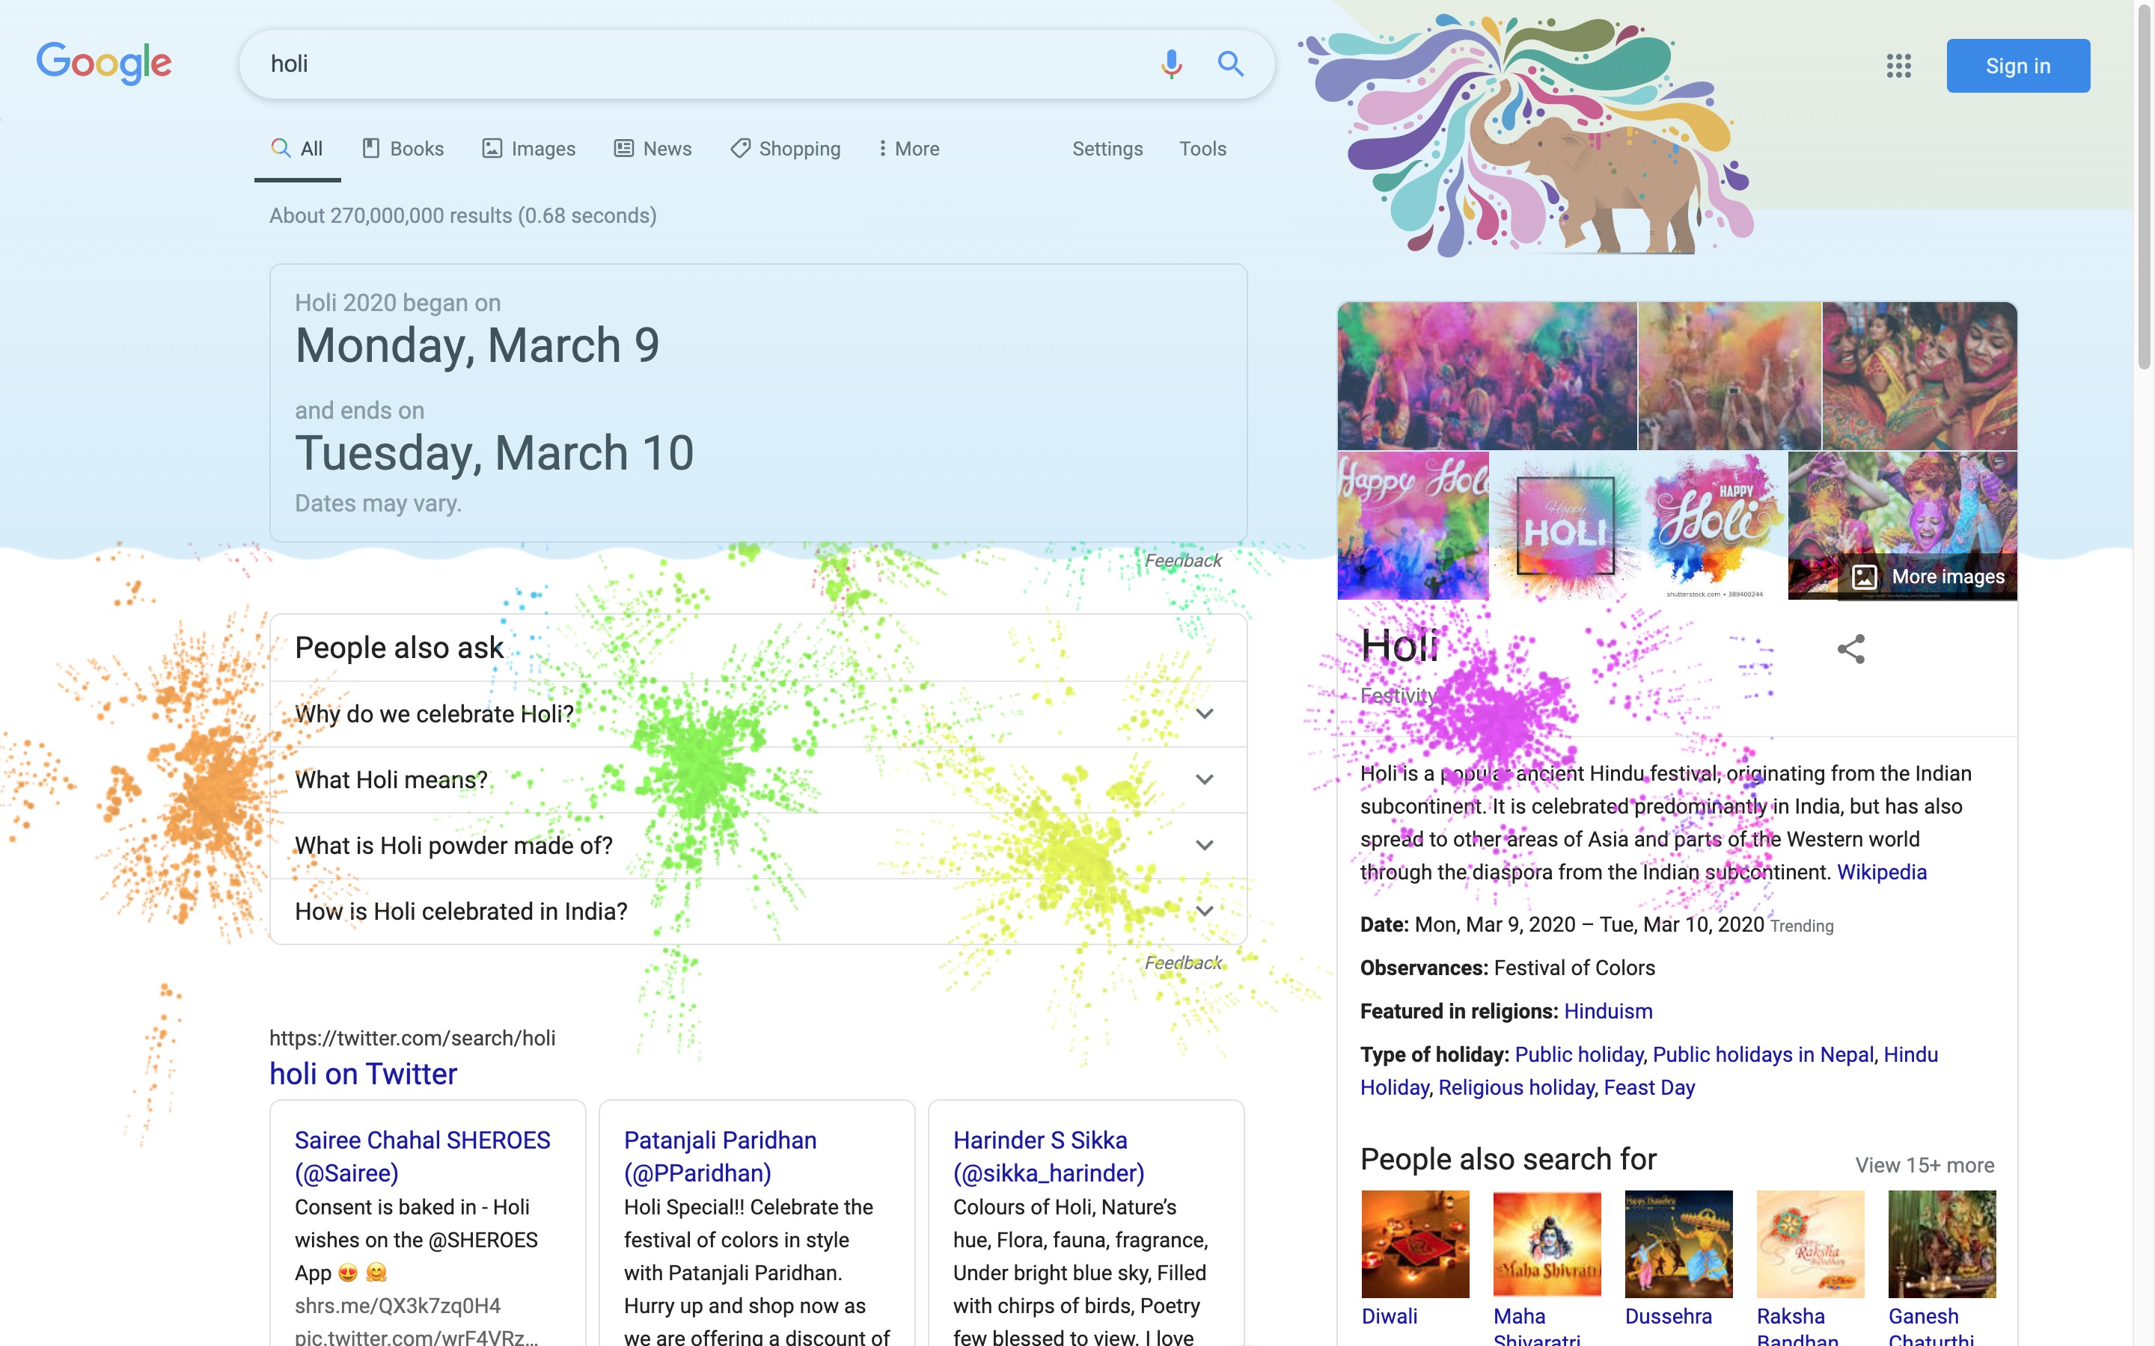This screenshot has width=2155, height=1346.
Task: Open the Google apps grid
Action: [1899, 65]
